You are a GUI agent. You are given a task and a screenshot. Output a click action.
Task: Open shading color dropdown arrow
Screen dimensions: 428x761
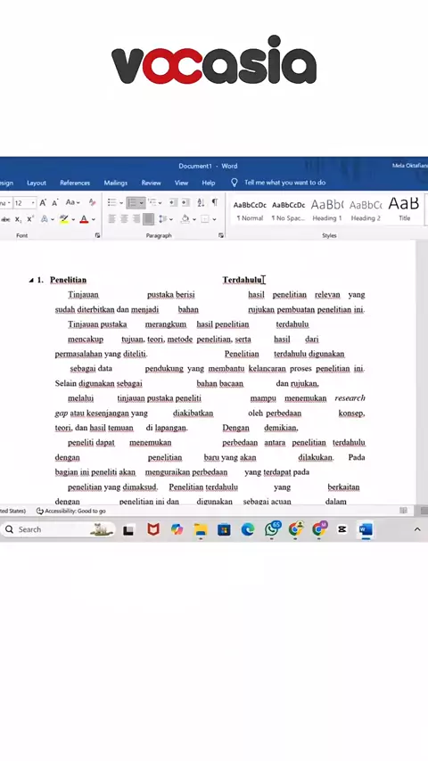click(194, 219)
